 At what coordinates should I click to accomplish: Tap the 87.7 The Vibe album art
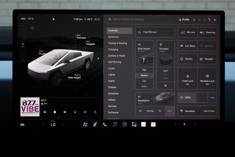pyautogui.click(x=30, y=107)
